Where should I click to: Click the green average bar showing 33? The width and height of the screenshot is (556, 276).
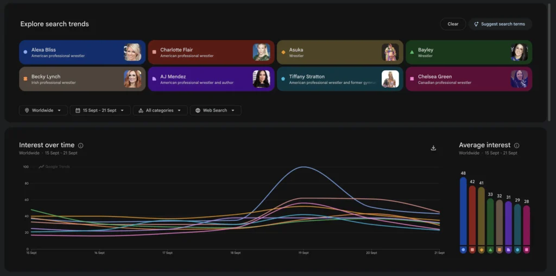click(x=490, y=221)
